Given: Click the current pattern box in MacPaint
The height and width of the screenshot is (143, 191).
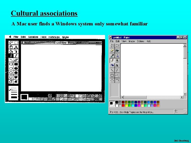Looking at the screenshot, I should 24,97.
